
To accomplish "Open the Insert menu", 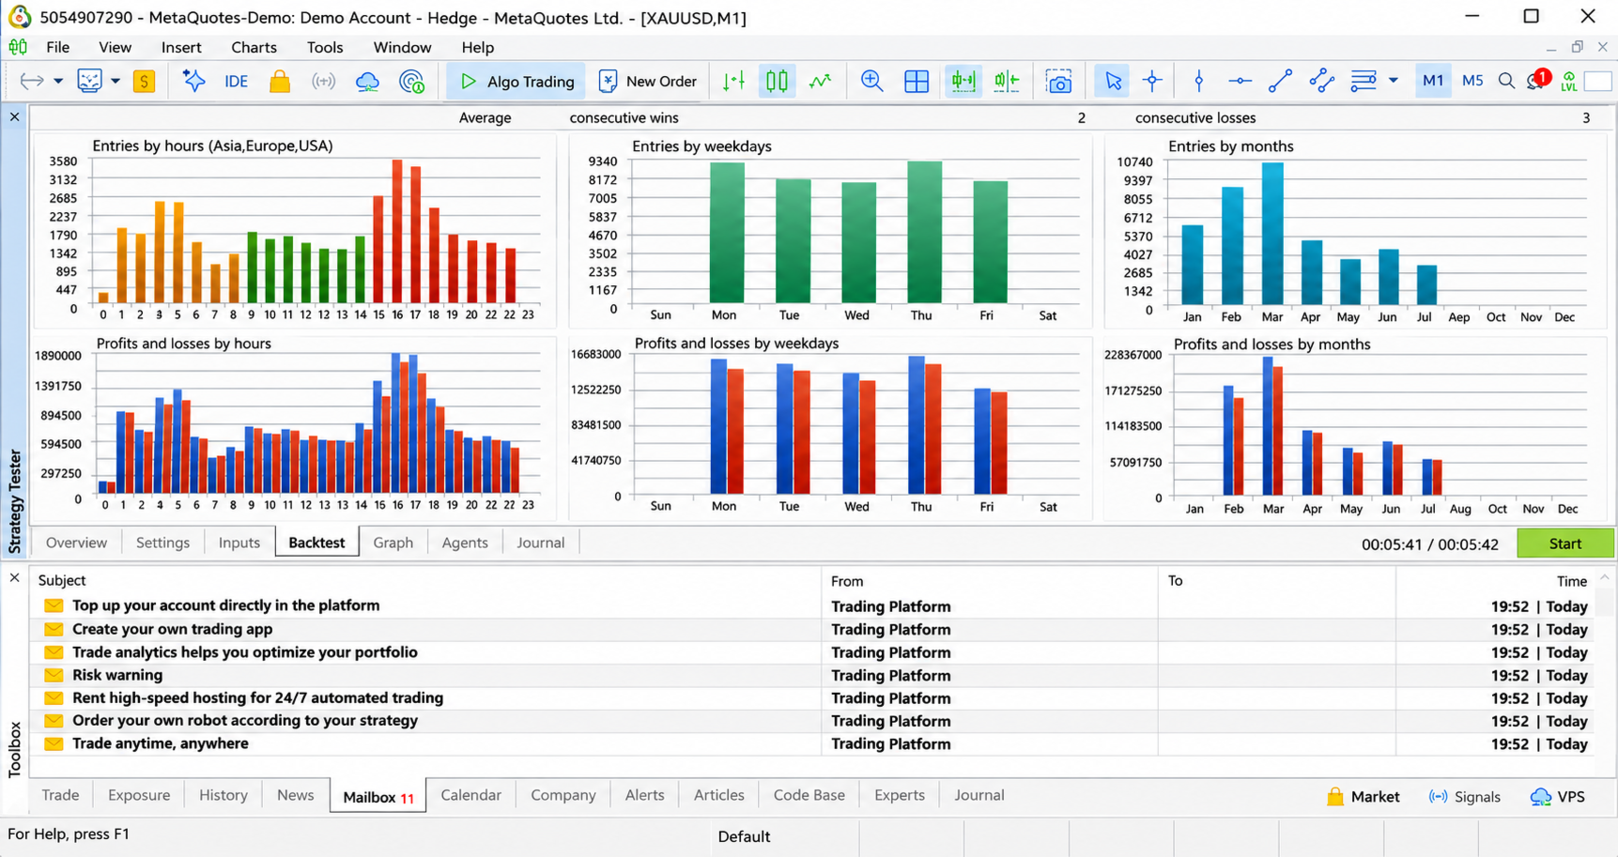I will pyautogui.click(x=180, y=47).
